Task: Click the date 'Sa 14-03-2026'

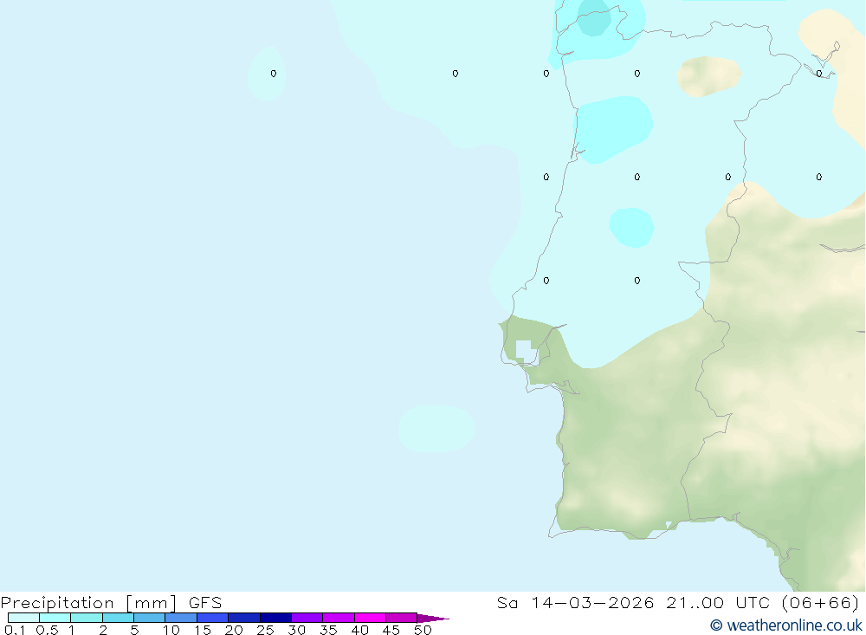Action: 576,602
